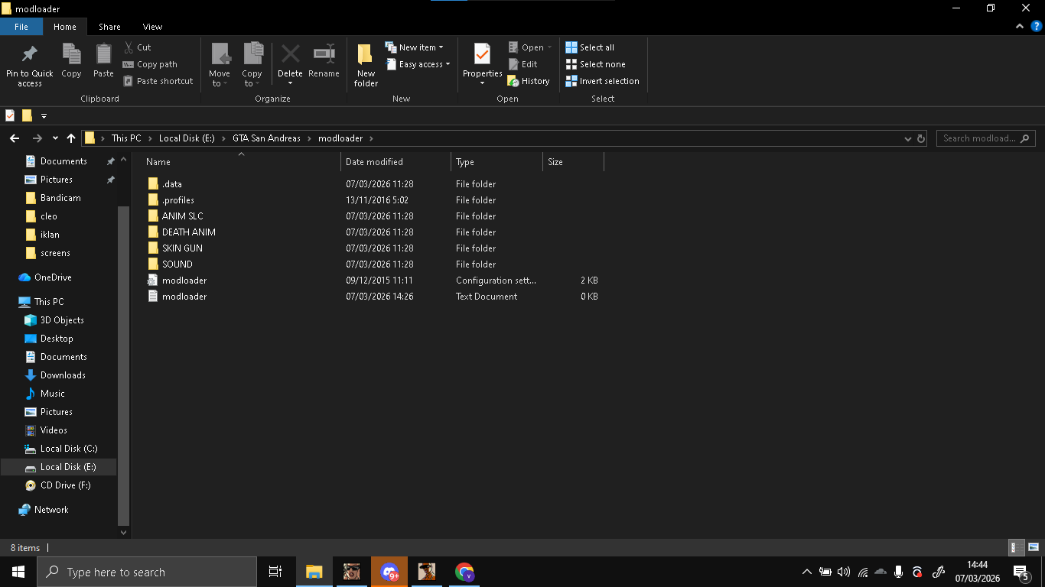This screenshot has width=1045, height=587.
Task: Open the address bar history dropdown
Action: coord(907,138)
